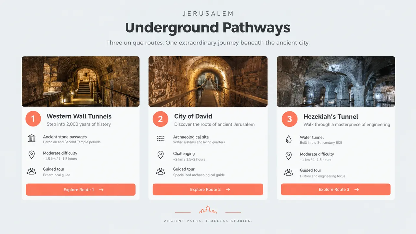The image size is (416, 234).
Task: Select the Western Wall Tunnels heading
Action: (x=79, y=116)
